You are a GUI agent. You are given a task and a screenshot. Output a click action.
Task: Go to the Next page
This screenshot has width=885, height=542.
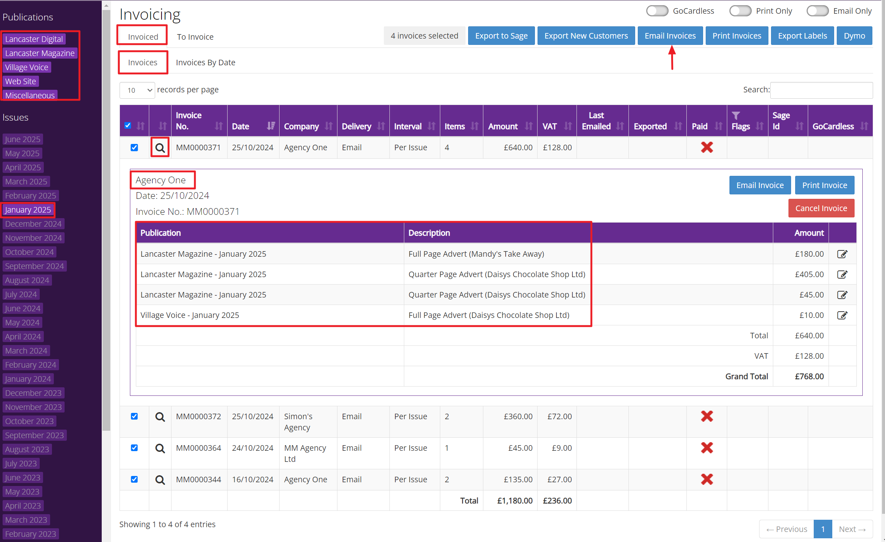[852, 529]
